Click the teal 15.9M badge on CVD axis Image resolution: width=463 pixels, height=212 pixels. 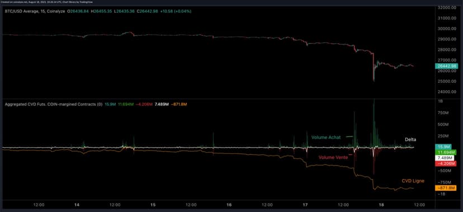(x=443, y=147)
